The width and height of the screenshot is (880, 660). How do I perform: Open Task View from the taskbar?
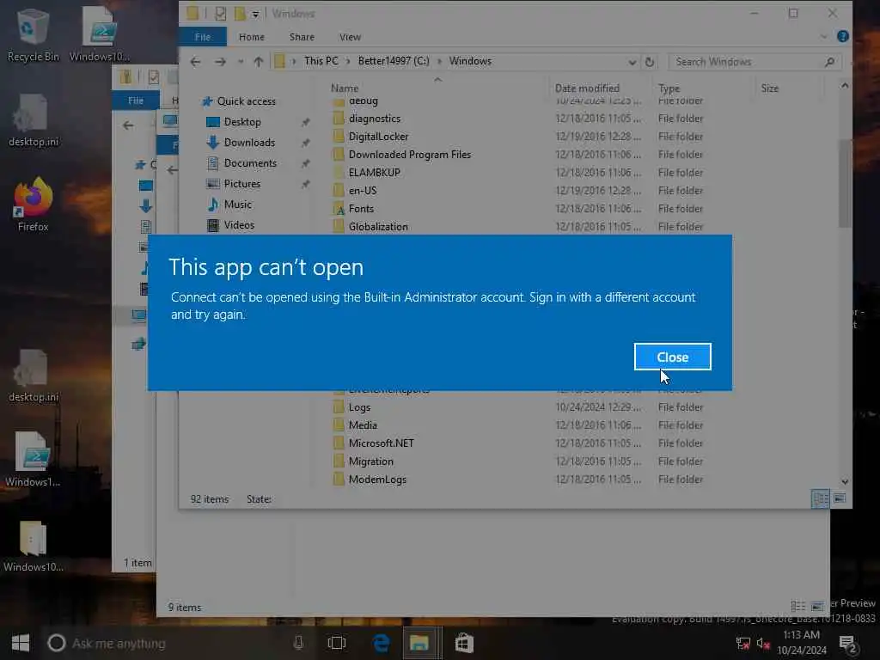pyautogui.click(x=337, y=643)
